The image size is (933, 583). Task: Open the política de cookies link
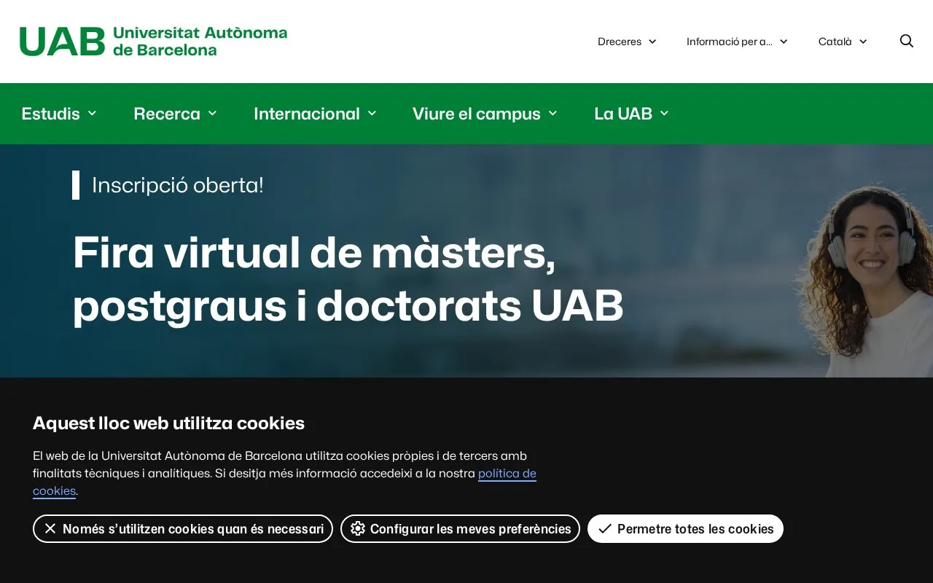click(x=507, y=474)
